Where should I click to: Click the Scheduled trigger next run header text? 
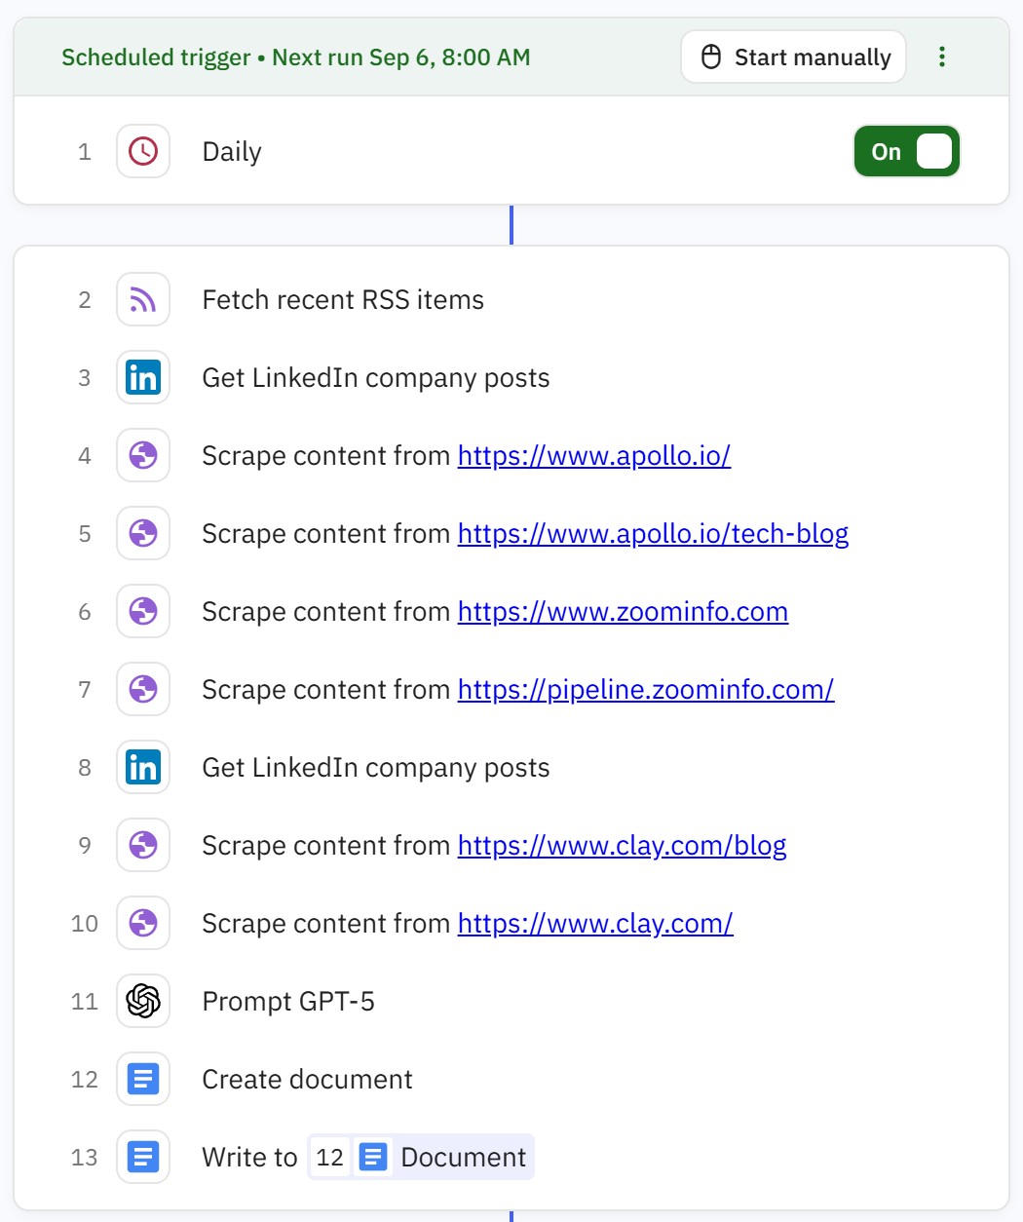296,57
